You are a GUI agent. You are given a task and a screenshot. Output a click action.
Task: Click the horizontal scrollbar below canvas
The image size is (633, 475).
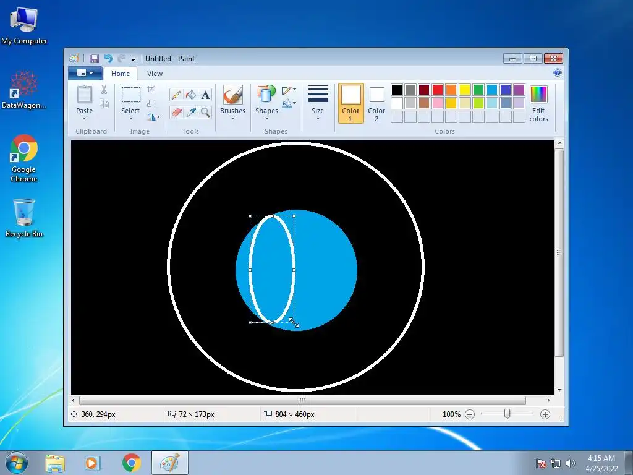302,400
